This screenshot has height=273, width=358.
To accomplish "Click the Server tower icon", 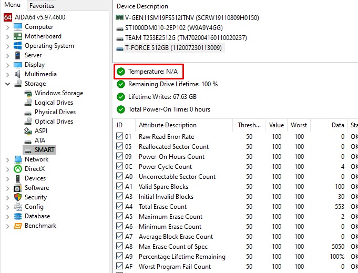I will coord(18,55).
